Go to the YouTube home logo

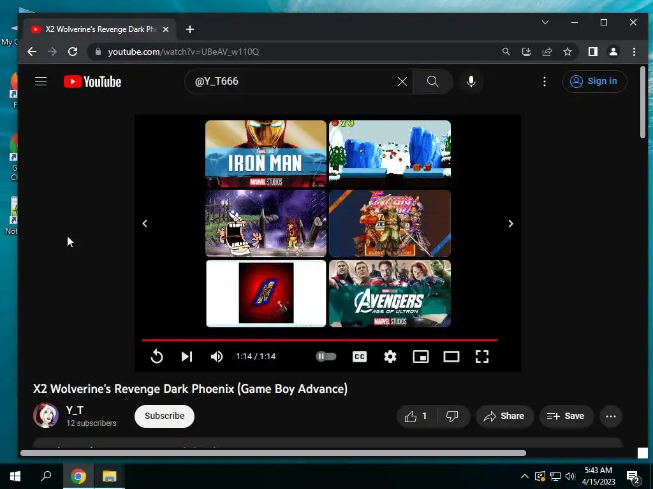(x=92, y=81)
